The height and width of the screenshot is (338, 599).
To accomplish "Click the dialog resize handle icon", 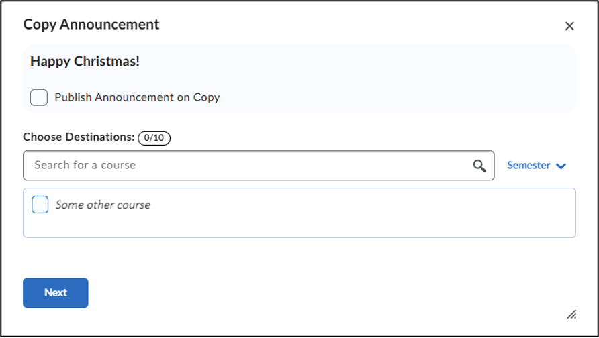I will tap(572, 314).
